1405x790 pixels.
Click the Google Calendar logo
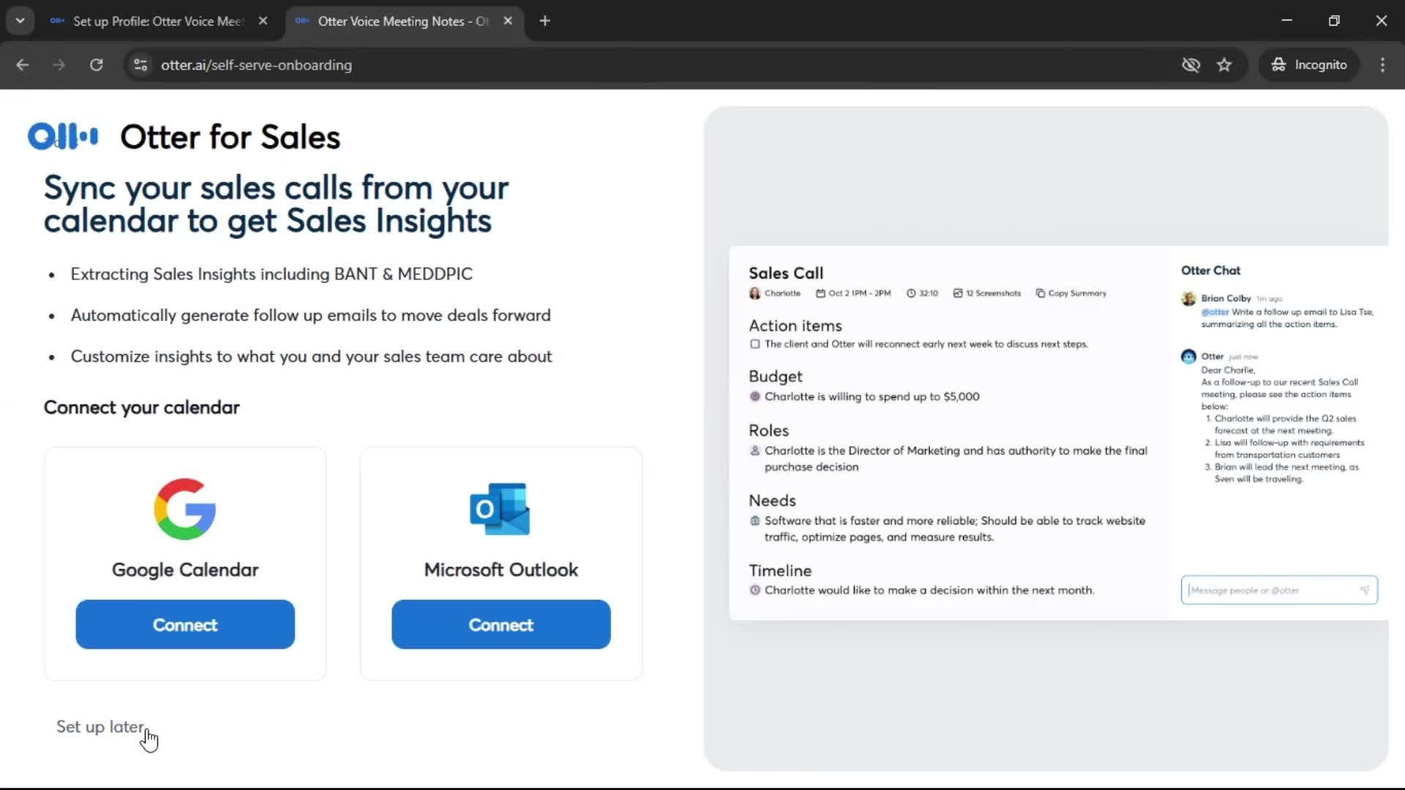pyautogui.click(x=184, y=509)
